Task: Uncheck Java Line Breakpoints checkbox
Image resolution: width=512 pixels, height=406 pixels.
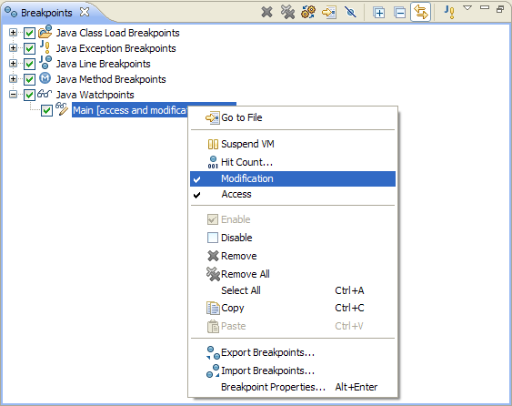Action: pos(29,64)
